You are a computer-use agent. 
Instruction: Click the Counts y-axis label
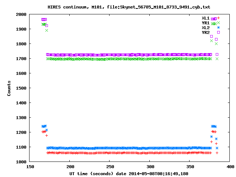click(9, 88)
